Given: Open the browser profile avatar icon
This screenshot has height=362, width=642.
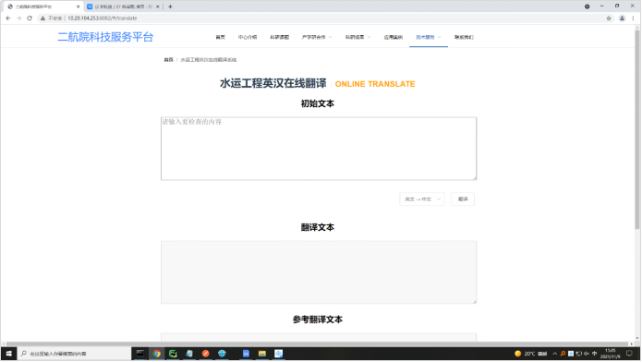Looking at the screenshot, I should pos(622,18).
